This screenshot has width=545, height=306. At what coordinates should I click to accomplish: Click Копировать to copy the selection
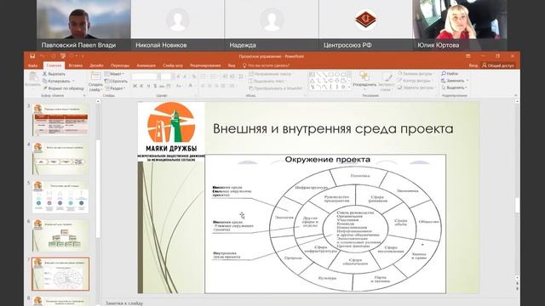click(x=59, y=82)
